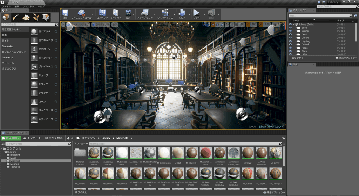
Task: Select the Cylinder (シリンダー) icon
Action: pyautogui.click(x=34, y=93)
